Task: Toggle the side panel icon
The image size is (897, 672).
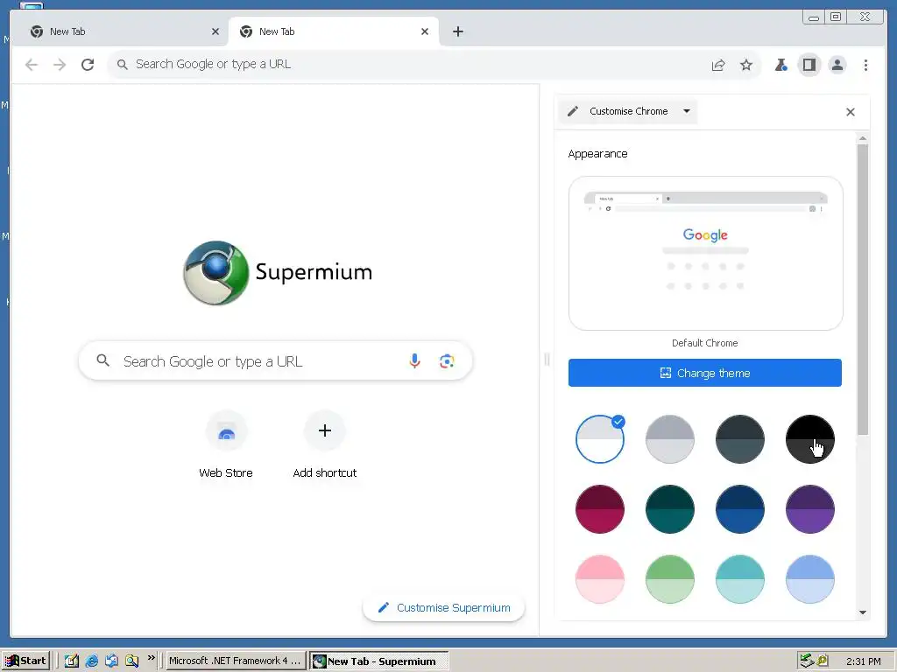Action: pos(809,65)
